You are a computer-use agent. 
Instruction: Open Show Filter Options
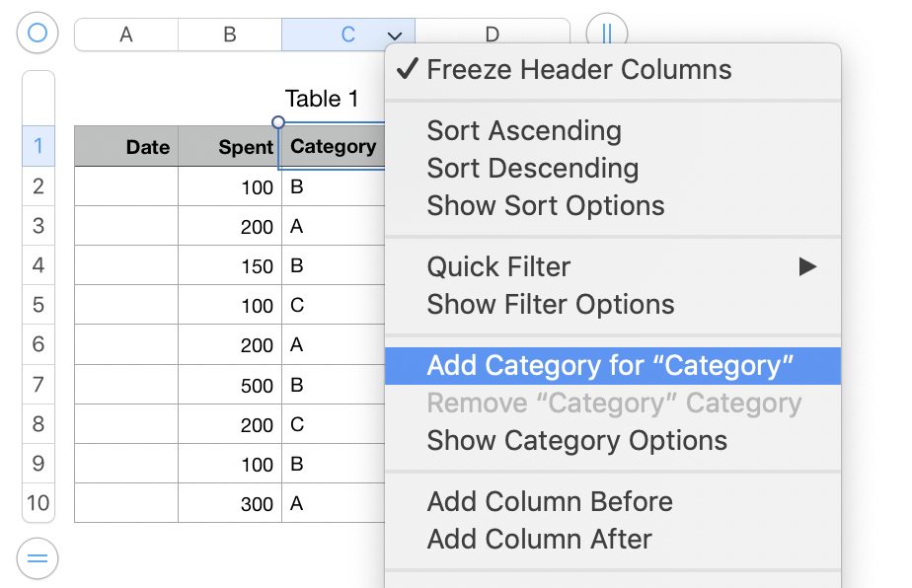(x=550, y=305)
